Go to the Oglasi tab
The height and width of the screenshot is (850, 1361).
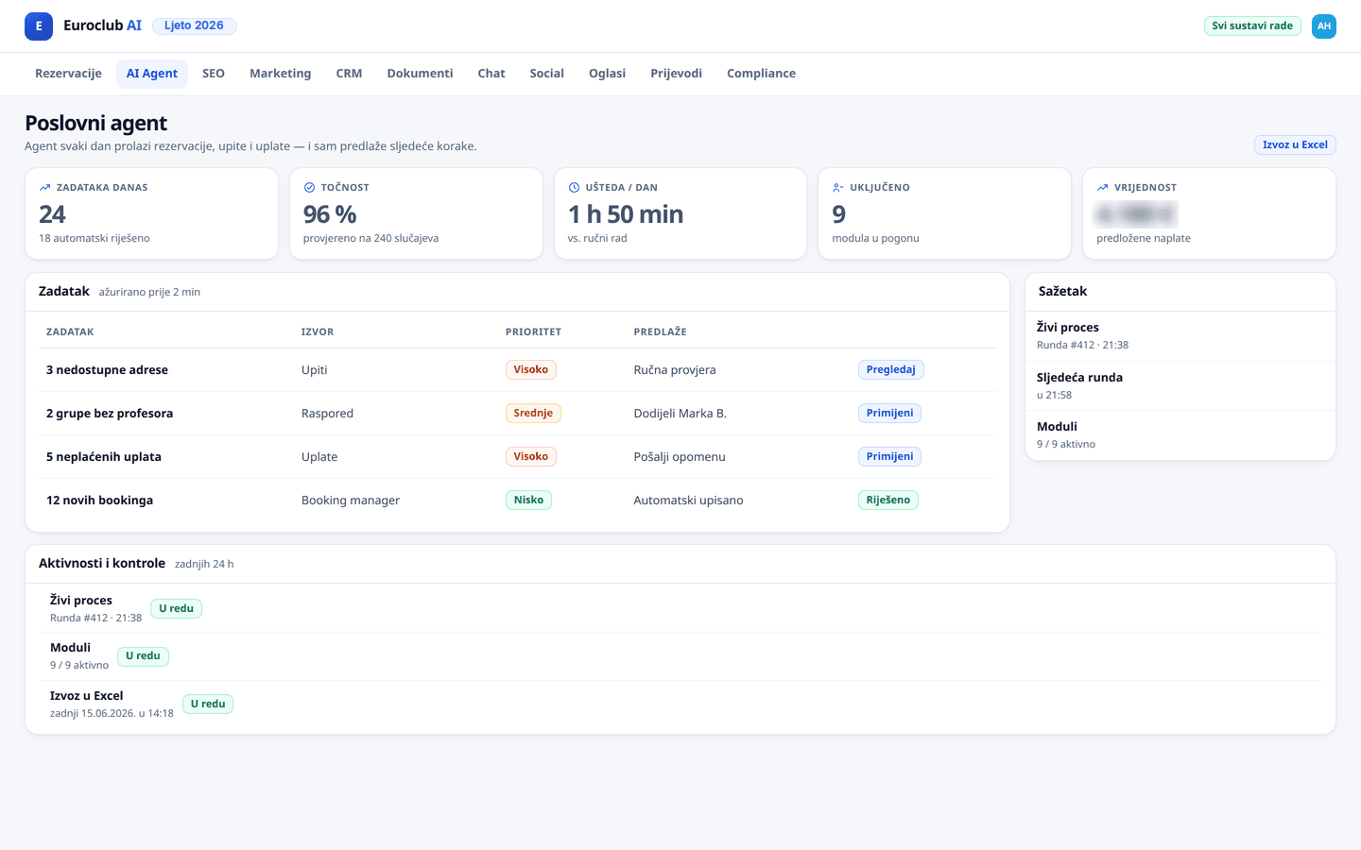point(607,74)
